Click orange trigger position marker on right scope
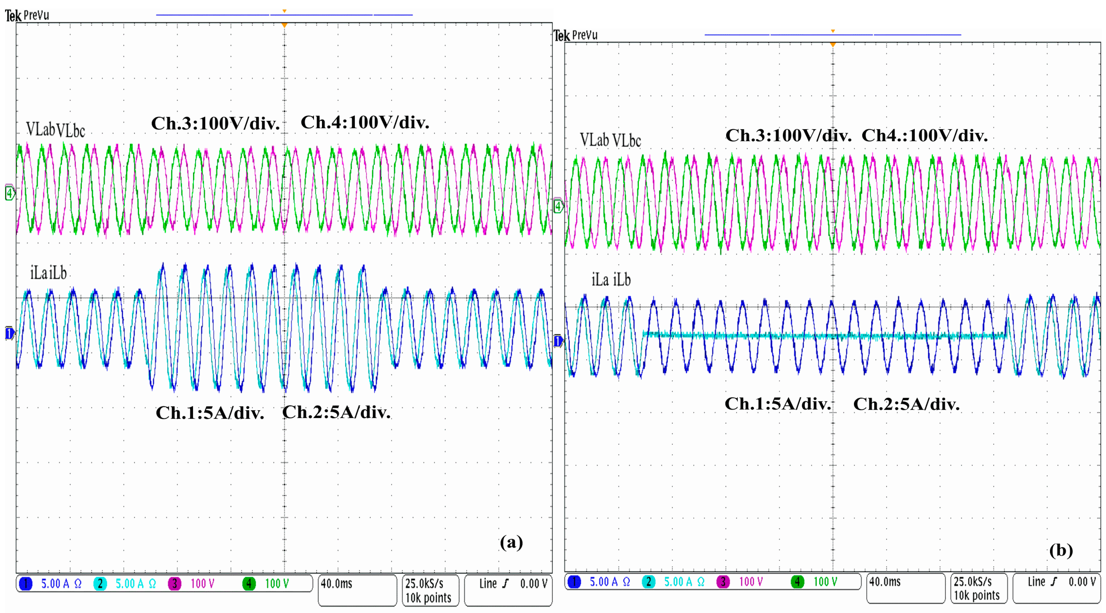 833,45
